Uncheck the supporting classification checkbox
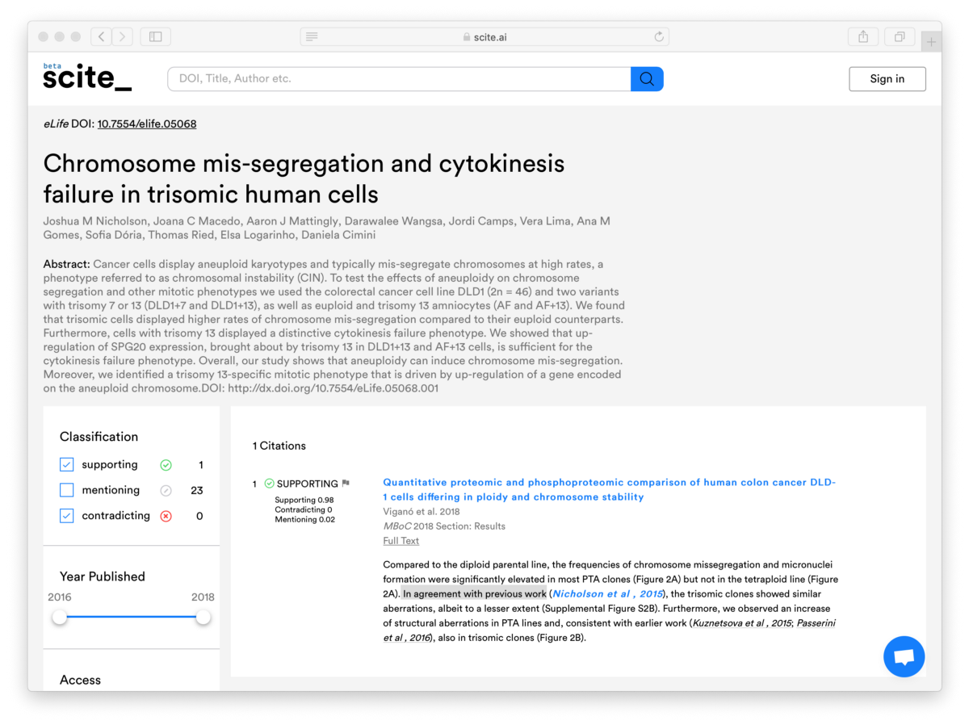 click(67, 465)
